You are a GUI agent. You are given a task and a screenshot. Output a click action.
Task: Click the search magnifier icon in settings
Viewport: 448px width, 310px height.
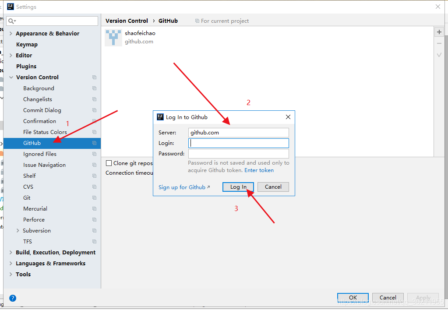click(12, 21)
